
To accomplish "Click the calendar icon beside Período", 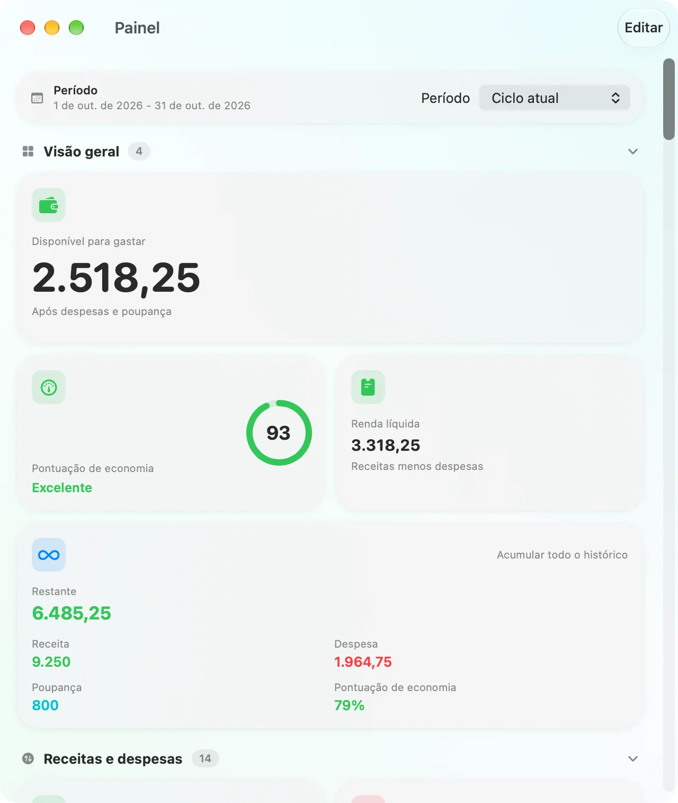I will pos(37,98).
